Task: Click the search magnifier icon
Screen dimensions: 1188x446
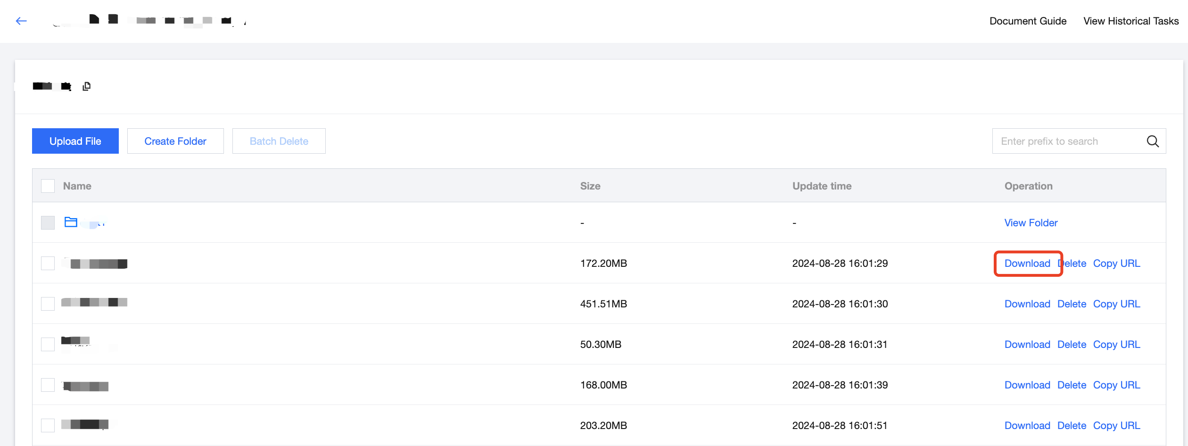Action: [x=1152, y=141]
